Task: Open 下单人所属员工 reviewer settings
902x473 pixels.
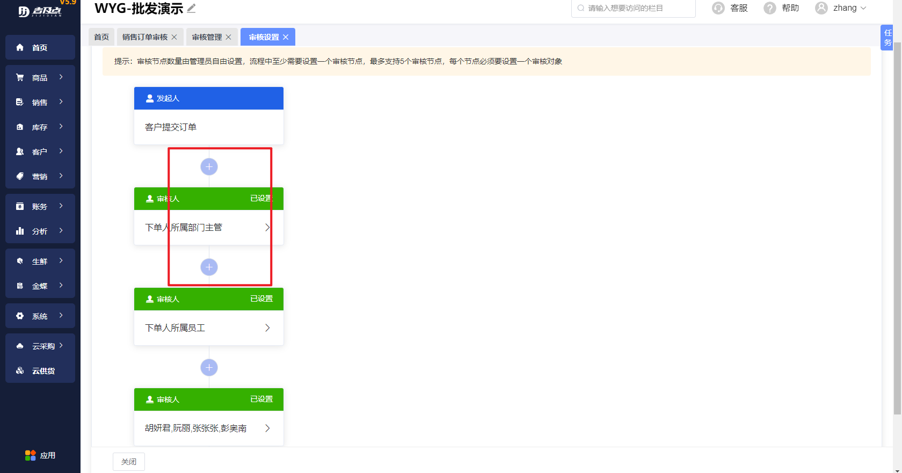Action: click(209, 328)
